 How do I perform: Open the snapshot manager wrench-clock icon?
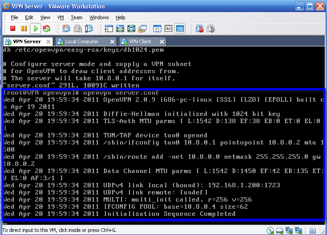89,29
